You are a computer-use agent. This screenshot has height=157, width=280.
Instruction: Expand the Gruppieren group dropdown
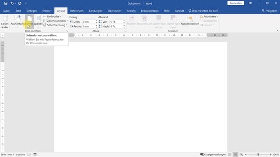coord(209,21)
